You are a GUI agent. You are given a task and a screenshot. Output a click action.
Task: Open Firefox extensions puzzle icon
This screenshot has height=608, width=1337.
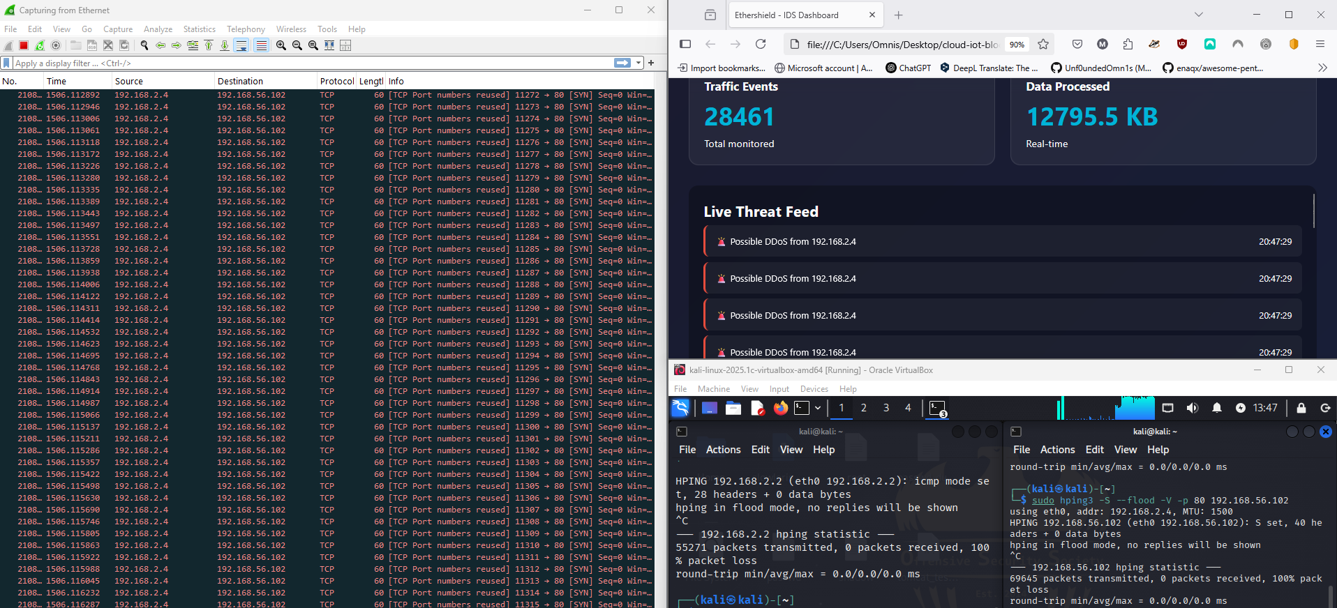(1128, 44)
